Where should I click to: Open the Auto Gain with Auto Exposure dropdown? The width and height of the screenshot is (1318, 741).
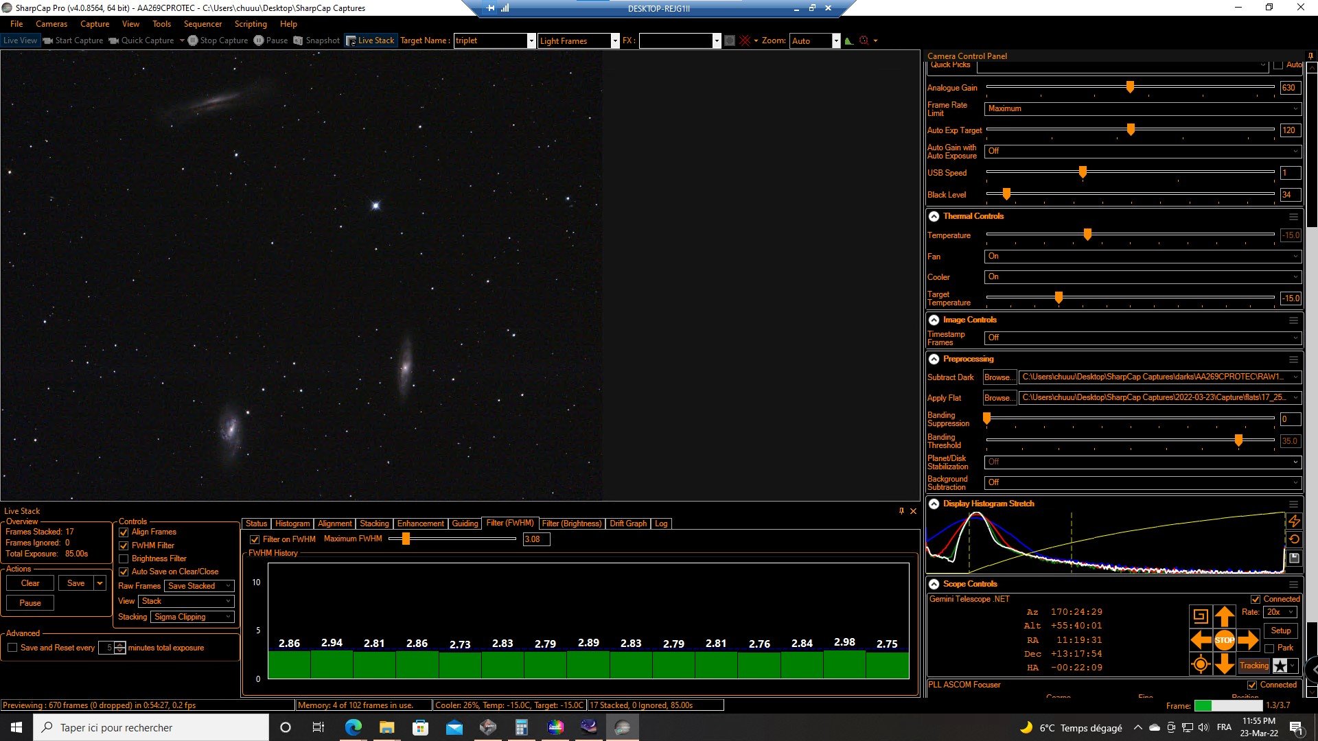coord(1142,151)
